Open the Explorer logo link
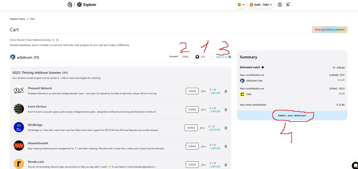Screen dimensions: 358x169 tap(86, 5)
